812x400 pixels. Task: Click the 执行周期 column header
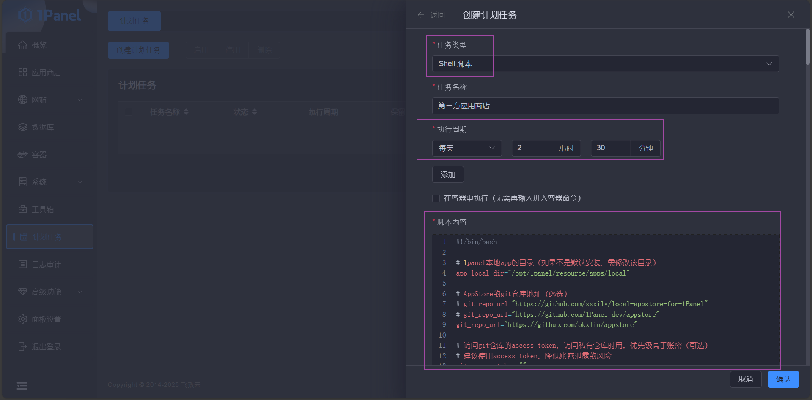pyautogui.click(x=323, y=112)
